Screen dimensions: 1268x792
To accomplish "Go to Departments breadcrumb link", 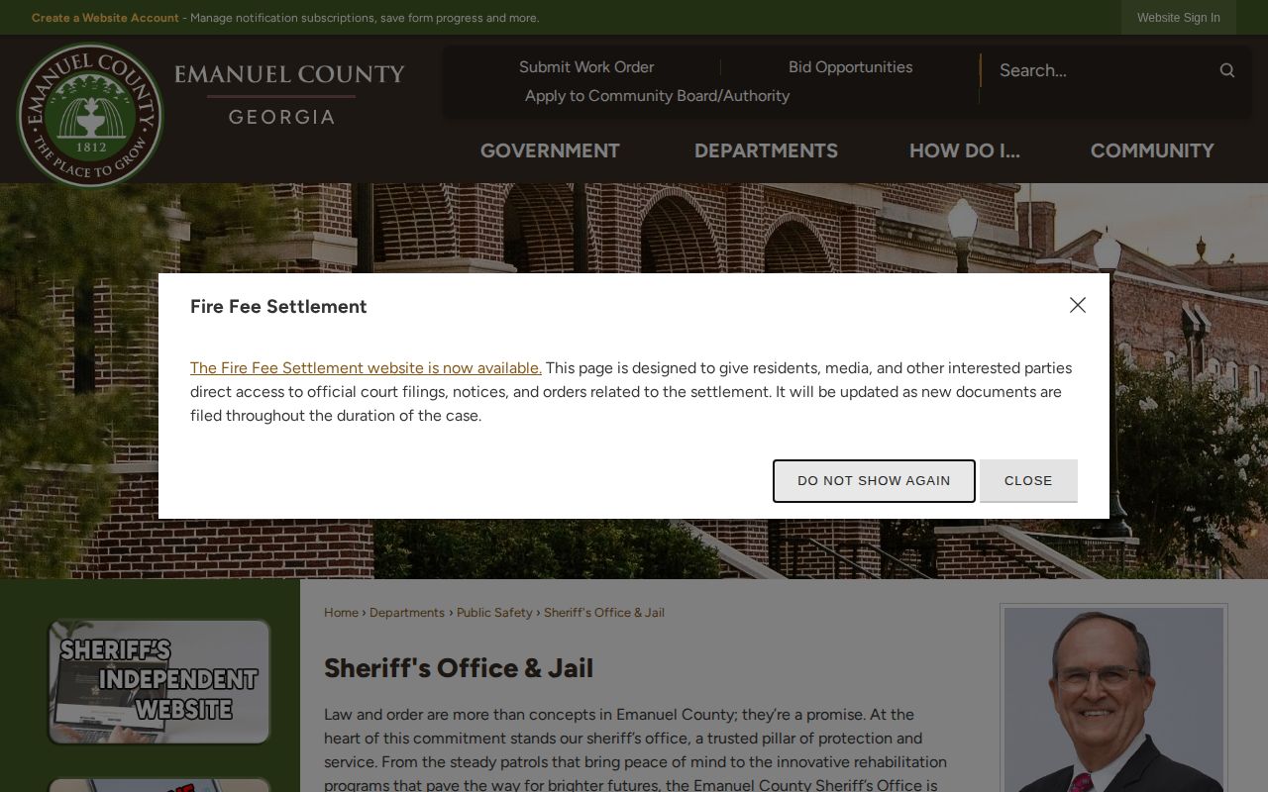I will pyautogui.click(x=407, y=613).
